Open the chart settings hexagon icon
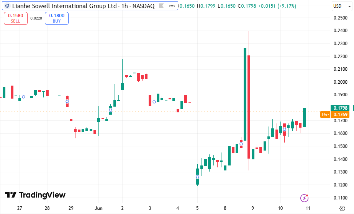Screen dimensions: 354x214 point(342,208)
